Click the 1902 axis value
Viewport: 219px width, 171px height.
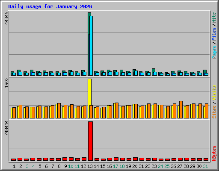[x=6, y=83]
